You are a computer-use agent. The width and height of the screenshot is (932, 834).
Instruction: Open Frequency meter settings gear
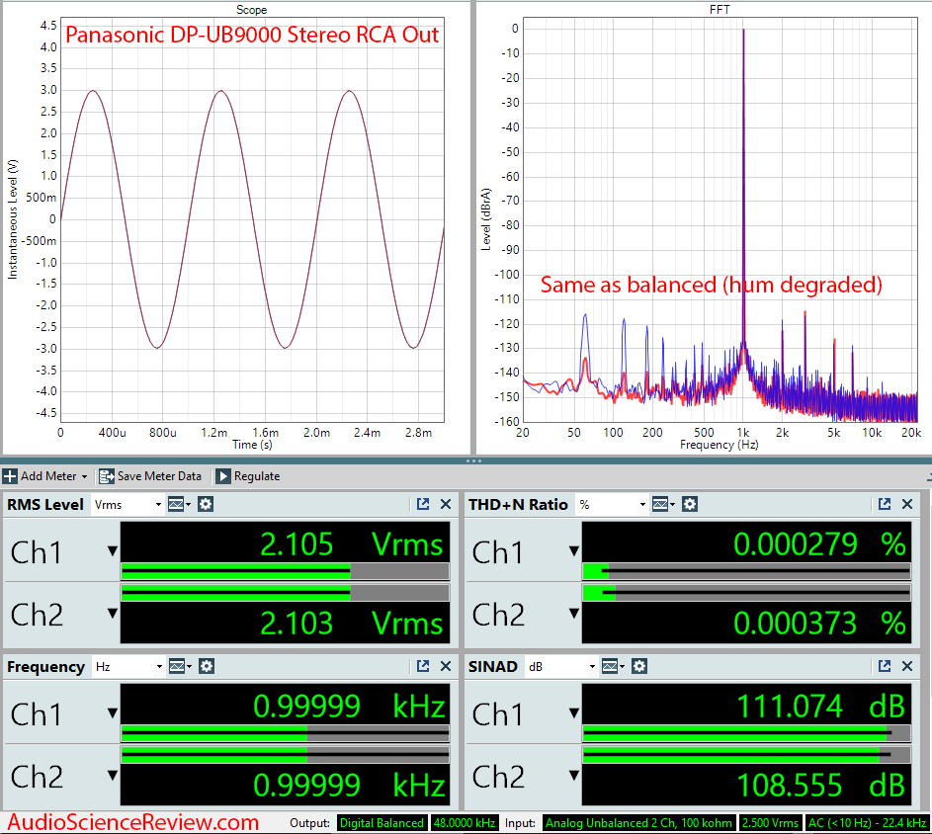coord(207,666)
